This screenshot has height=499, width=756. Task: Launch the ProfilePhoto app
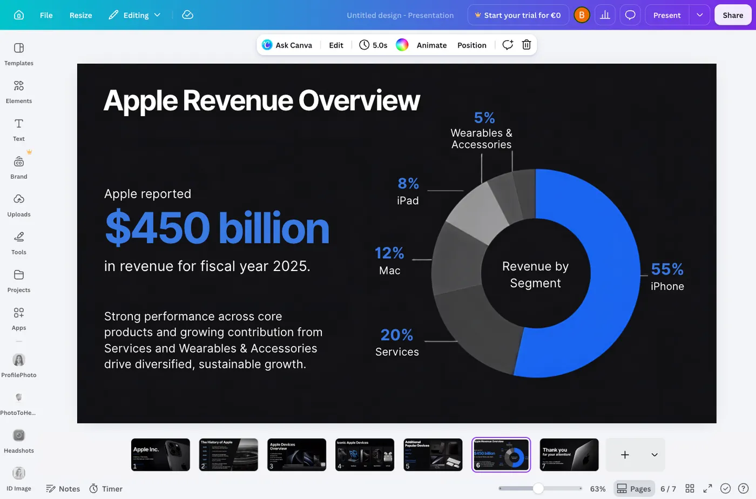[x=19, y=365]
